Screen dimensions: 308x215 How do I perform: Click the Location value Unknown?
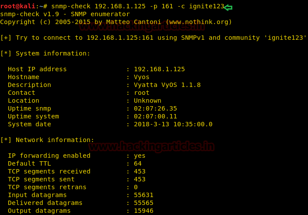[147, 101]
